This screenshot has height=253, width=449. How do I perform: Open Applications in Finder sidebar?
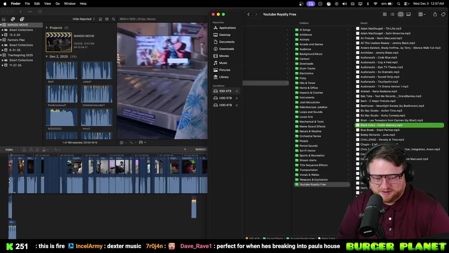tap(224, 28)
